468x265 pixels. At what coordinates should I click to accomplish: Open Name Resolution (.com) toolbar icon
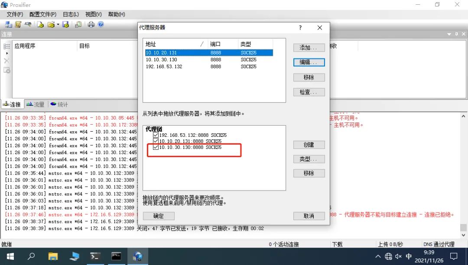28,24
